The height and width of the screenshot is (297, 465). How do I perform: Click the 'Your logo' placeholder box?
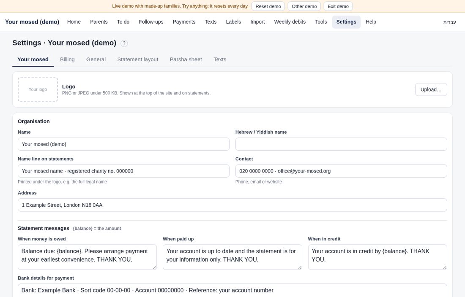point(38,89)
